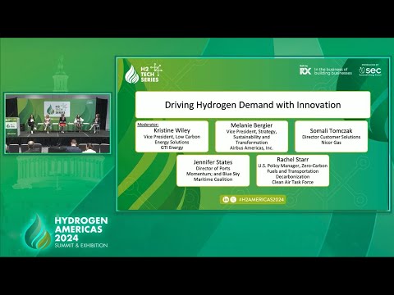Click the stage backdrop H2 Tech Series sign
394x295 pixels.
click(57, 108)
